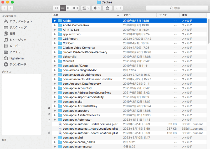The image size is (210, 149).
Task: Click the Edit Tags toolbar button
Action: pos(118,8)
